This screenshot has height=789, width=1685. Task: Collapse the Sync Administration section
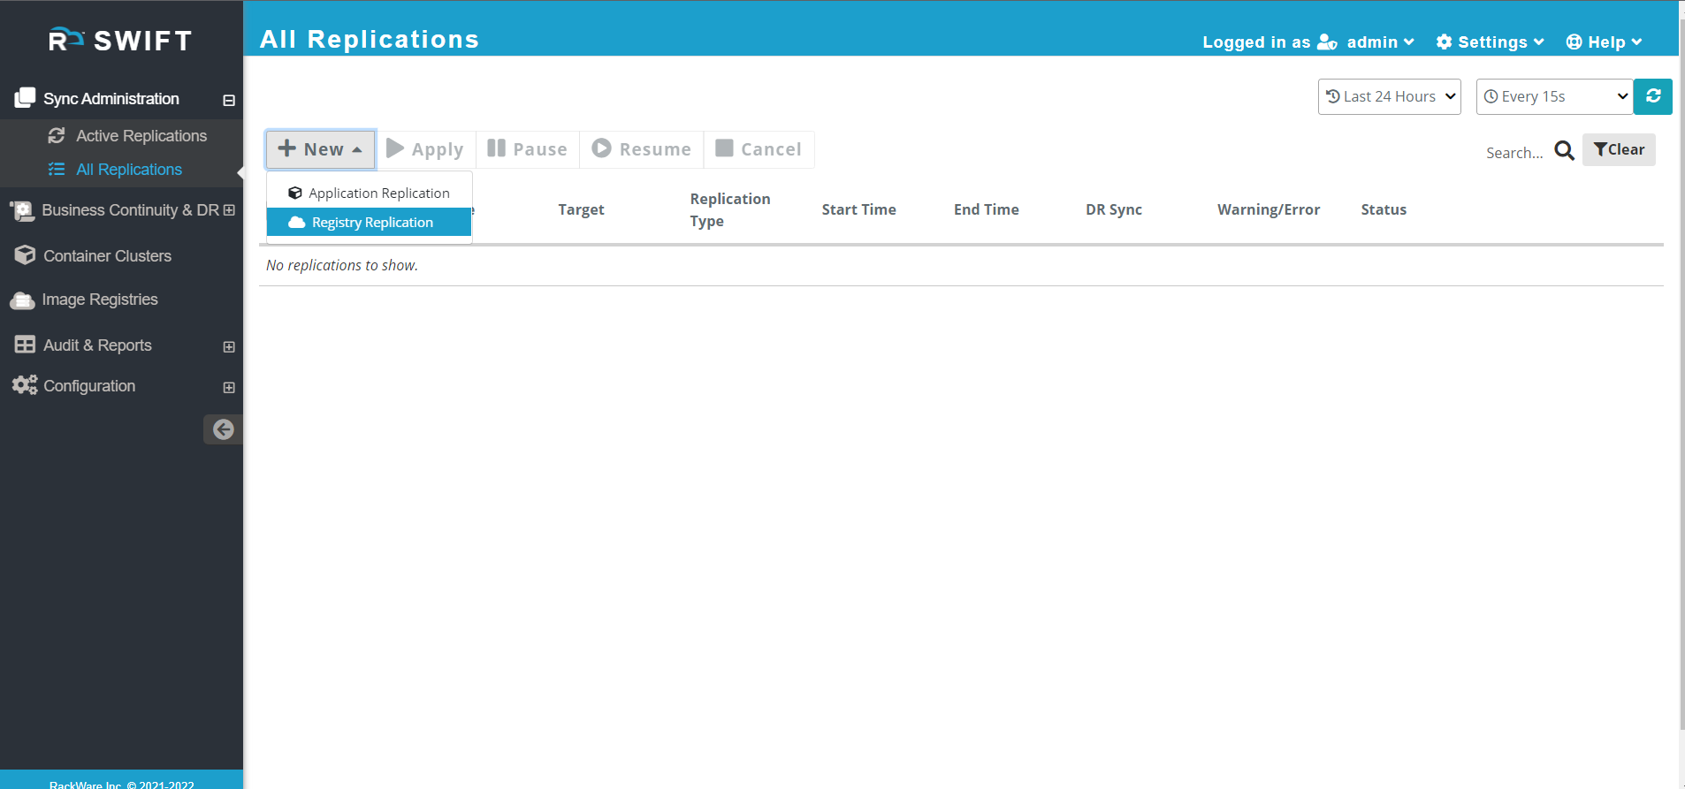(229, 100)
